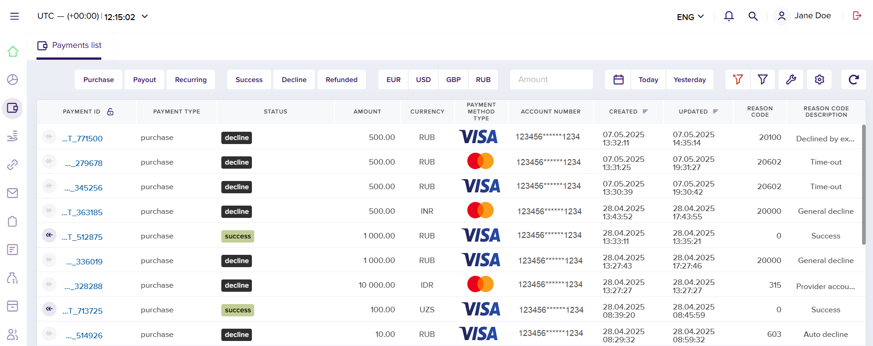Select the payments wallet sidebar icon

click(x=13, y=108)
